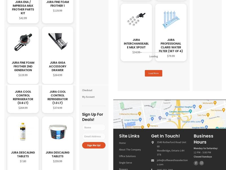Click the envelope icon beside the email
Viewport: 226px width, 170px height.
pos(153,160)
